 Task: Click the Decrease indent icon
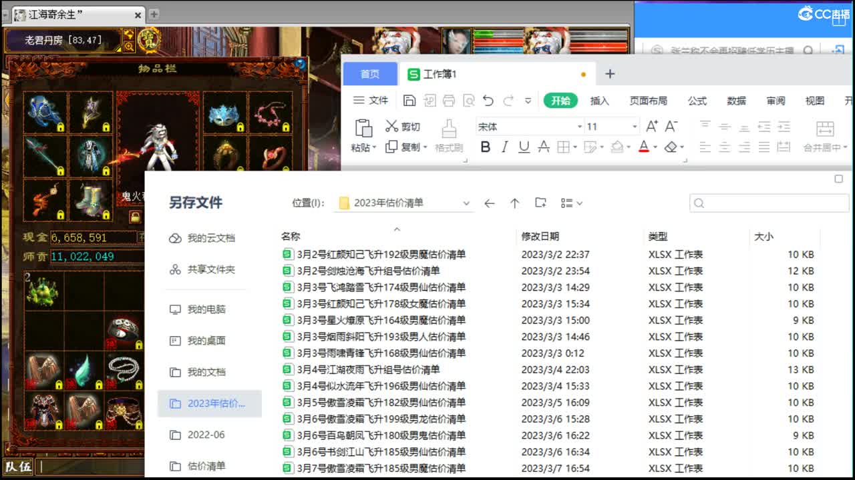click(764, 126)
